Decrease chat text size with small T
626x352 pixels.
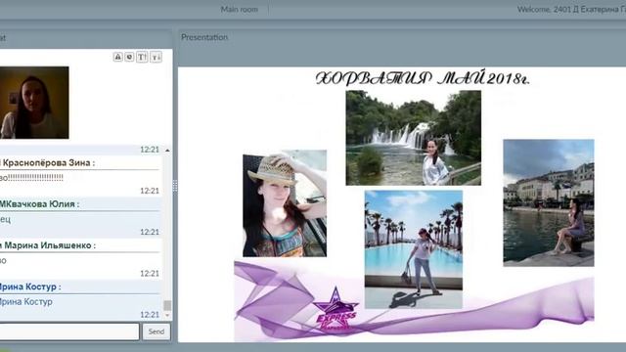156,57
